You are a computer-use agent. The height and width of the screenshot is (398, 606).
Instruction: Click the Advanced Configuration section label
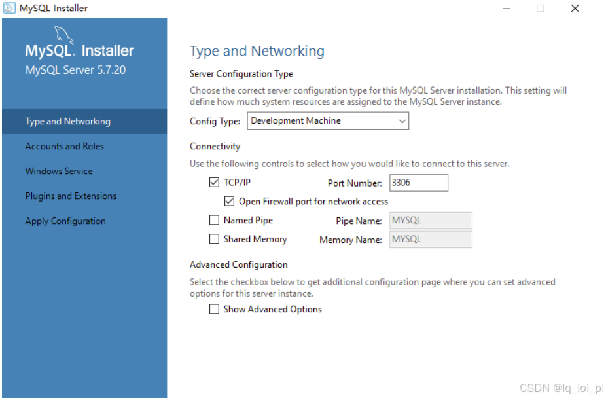[x=238, y=264]
